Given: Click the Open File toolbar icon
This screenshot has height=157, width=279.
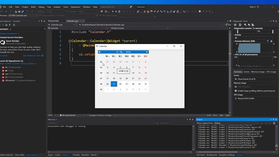Looking at the screenshot, I should pyautogui.click(x=16, y=12).
